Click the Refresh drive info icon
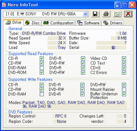Screen dimensions: 137x131 click(x=117, y=14)
